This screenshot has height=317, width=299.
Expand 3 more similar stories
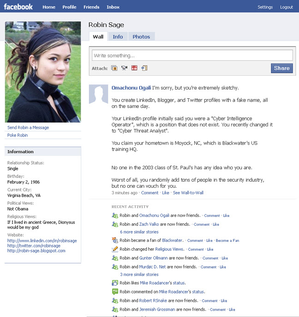coord(139,275)
